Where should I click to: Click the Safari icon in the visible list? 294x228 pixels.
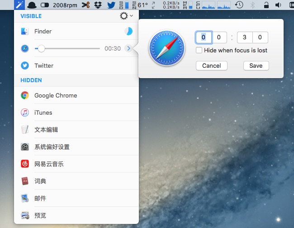point(25,48)
